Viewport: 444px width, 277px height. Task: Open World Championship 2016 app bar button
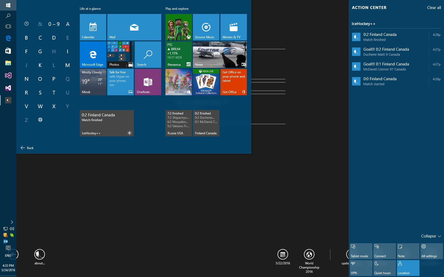(x=309, y=261)
